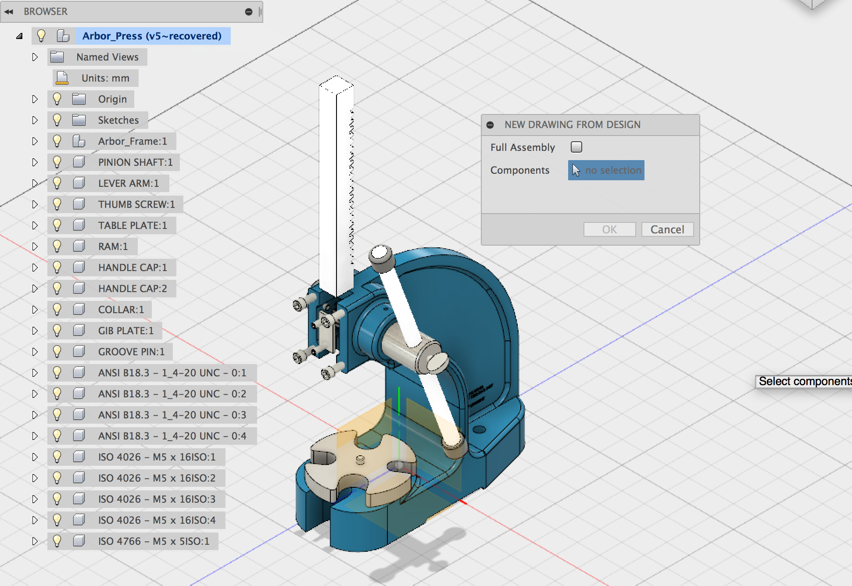
Task: Click the THUMB SCREW:1 component icon
Action: [x=79, y=204]
